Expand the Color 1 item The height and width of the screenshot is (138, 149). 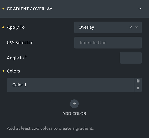pos(70,85)
